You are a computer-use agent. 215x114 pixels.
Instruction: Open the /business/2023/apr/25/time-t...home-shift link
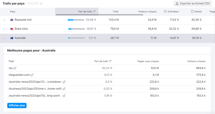(x=35, y=89)
